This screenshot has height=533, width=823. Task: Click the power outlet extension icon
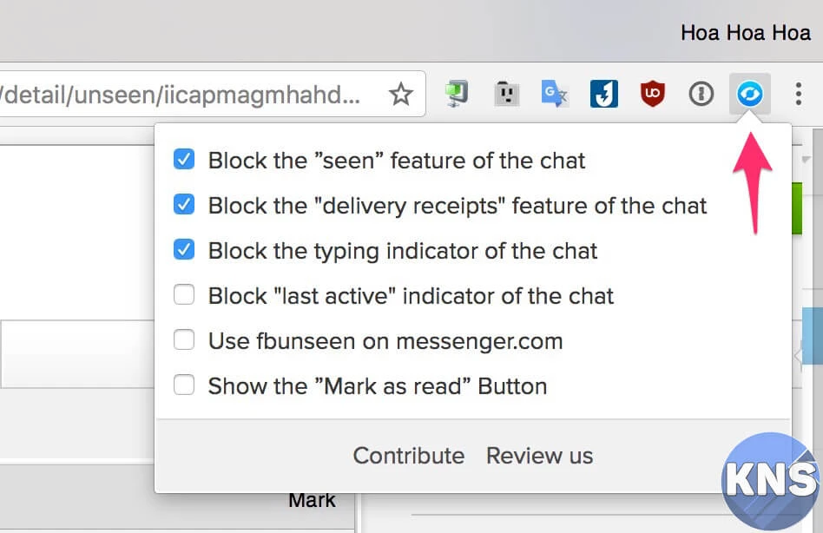coord(505,94)
